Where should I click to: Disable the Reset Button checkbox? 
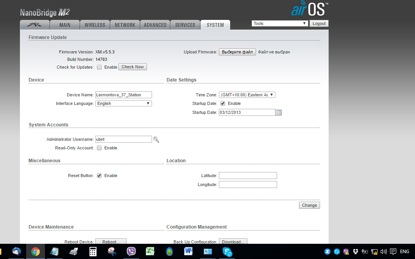point(99,176)
